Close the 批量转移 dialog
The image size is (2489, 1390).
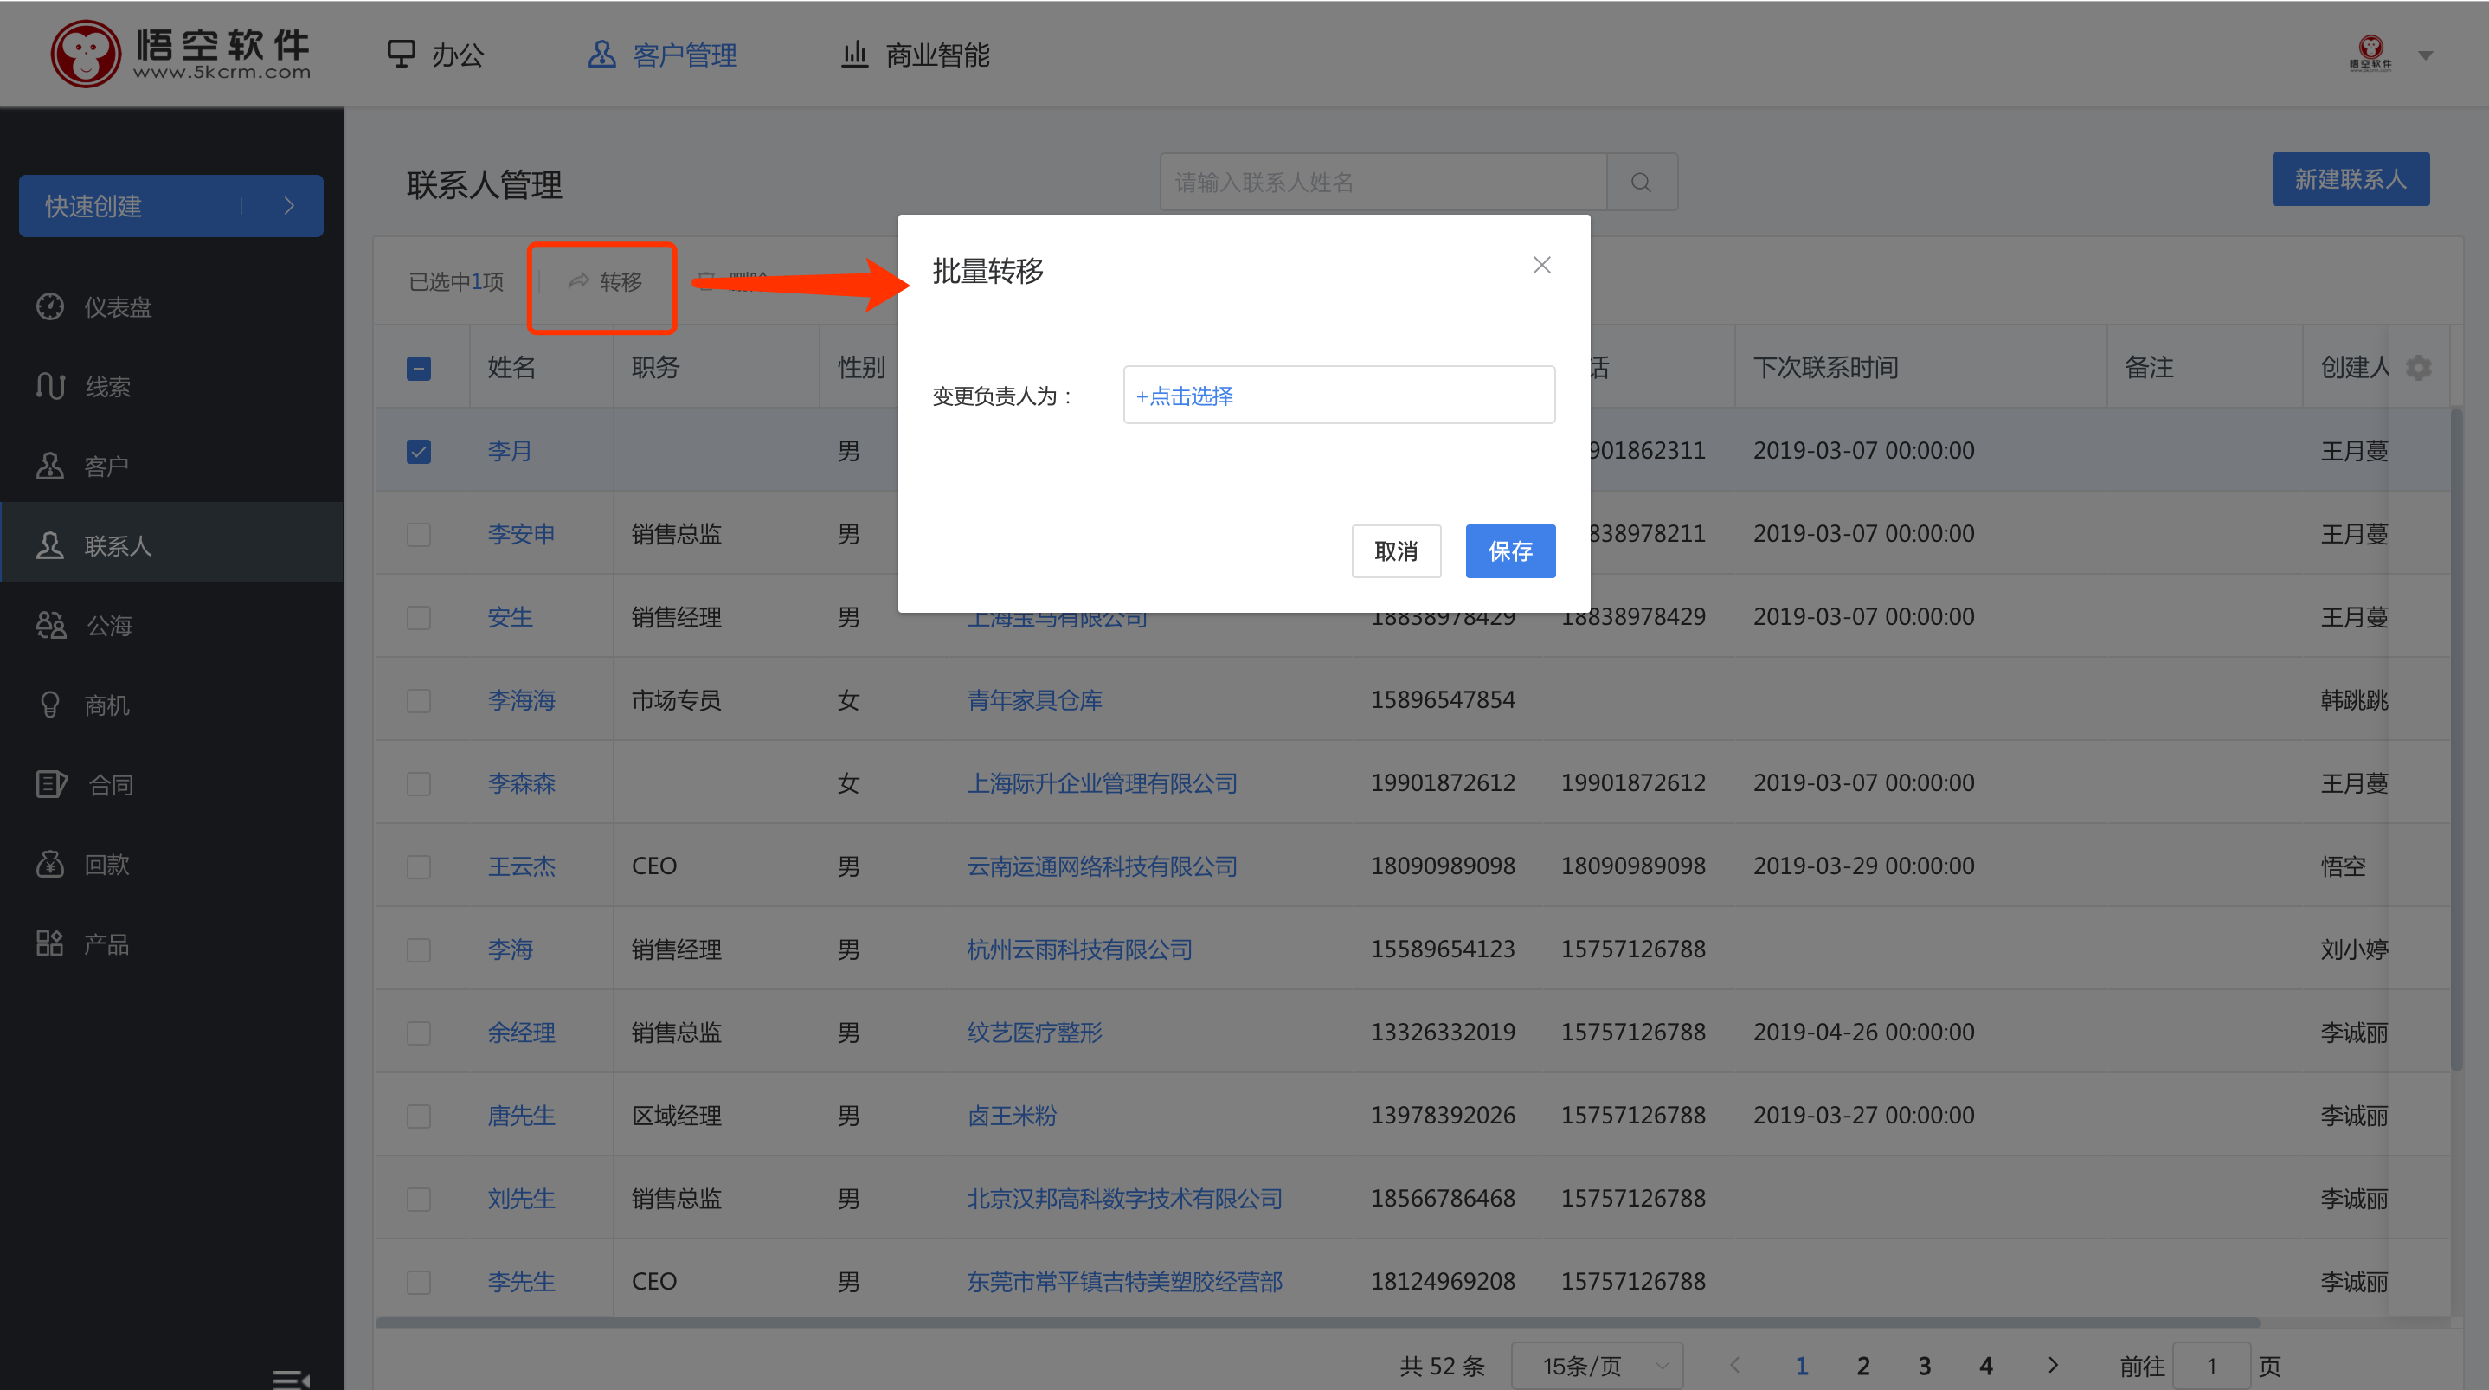pyautogui.click(x=1542, y=265)
